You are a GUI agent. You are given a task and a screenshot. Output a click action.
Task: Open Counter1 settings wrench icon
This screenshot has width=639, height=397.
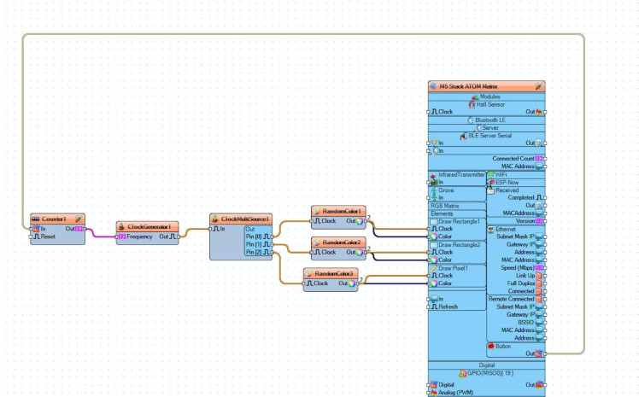point(79,219)
